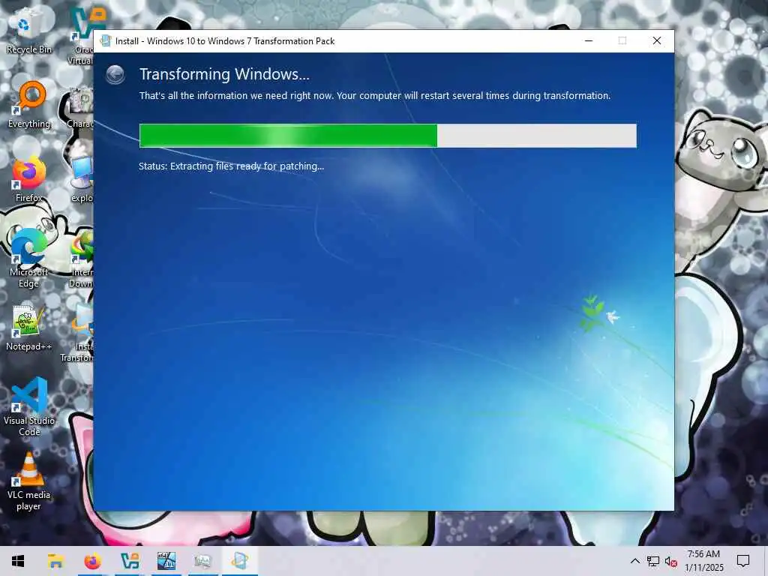Switch to VirtualBox taskbar button
This screenshot has height=576, width=768.
[129, 561]
